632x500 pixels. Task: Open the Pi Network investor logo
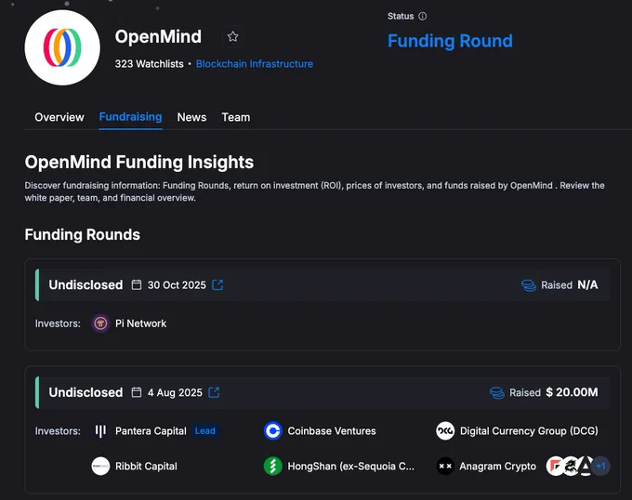pyautogui.click(x=100, y=323)
